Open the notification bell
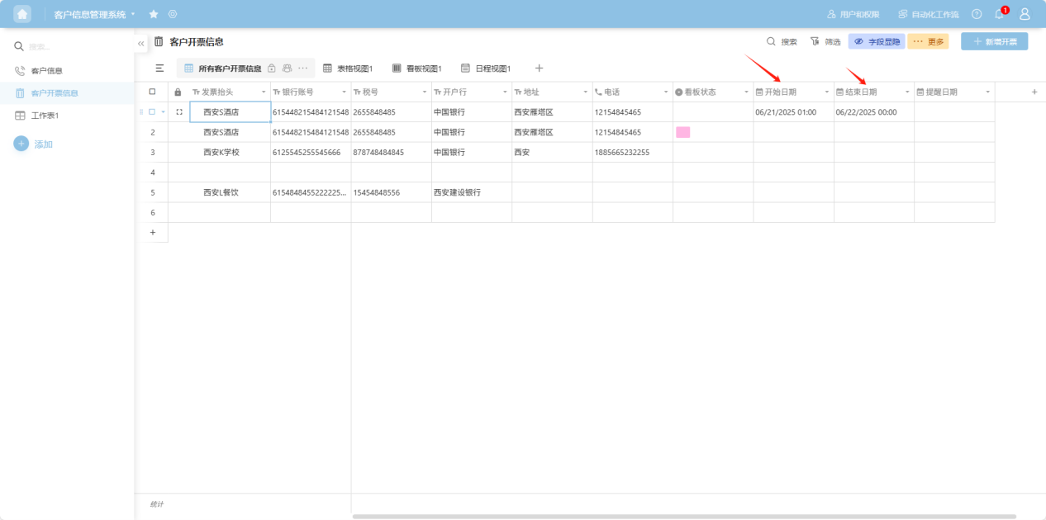The image size is (1046, 520). pos(999,14)
